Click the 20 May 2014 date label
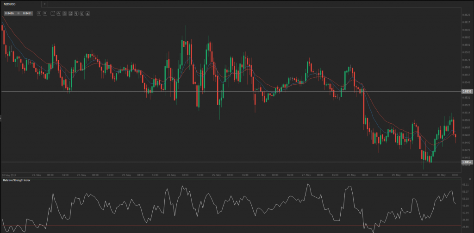The image size is (474, 233). pyautogui.click(x=9, y=175)
